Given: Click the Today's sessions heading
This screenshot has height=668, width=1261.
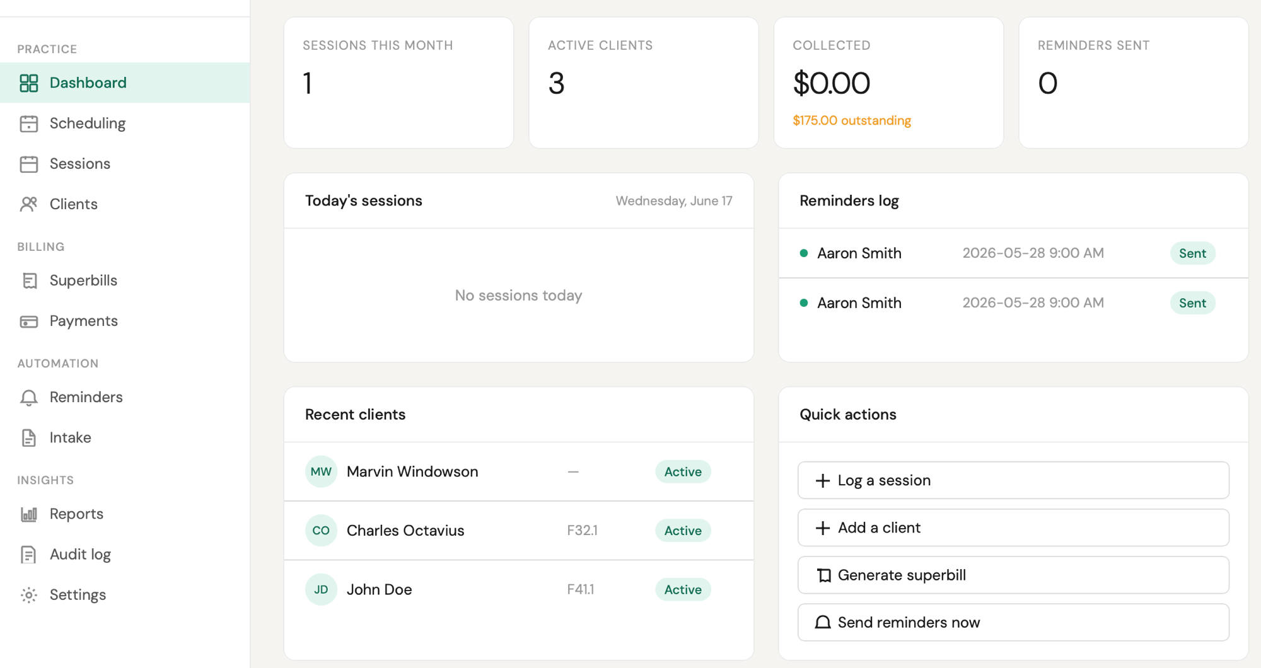Looking at the screenshot, I should pos(364,200).
